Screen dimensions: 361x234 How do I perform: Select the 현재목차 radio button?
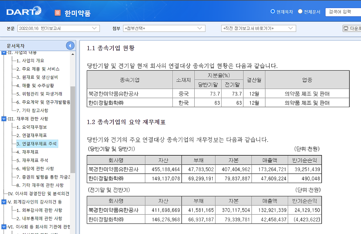[273, 12]
